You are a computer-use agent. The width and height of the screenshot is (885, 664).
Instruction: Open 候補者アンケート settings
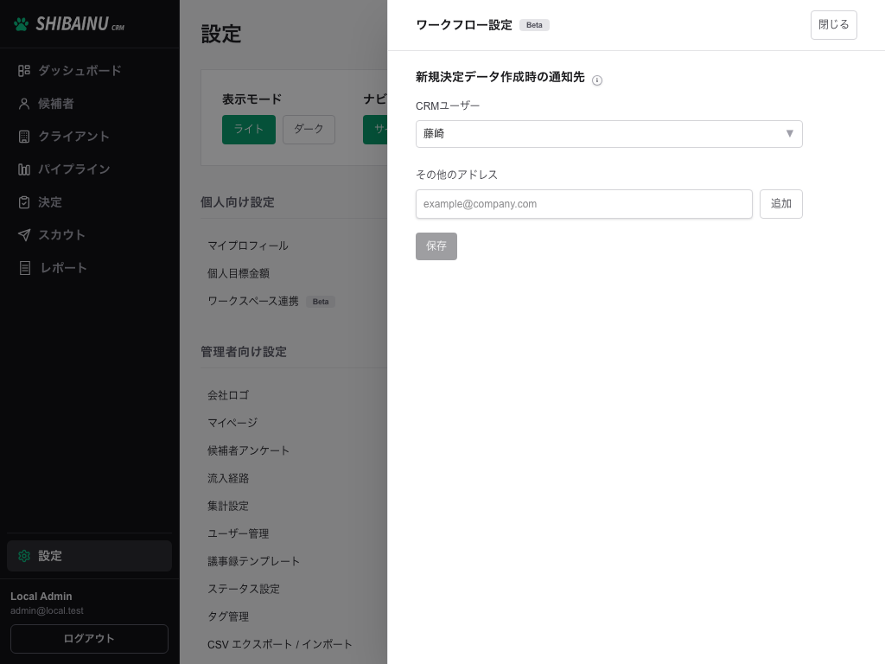248,450
